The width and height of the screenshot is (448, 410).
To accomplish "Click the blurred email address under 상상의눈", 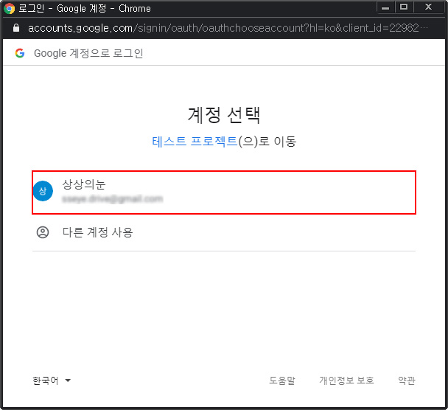I will click(x=113, y=198).
